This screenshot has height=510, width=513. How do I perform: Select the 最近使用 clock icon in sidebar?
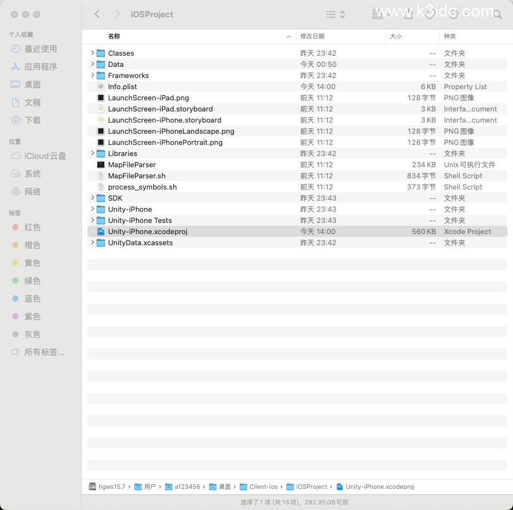pos(17,49)
